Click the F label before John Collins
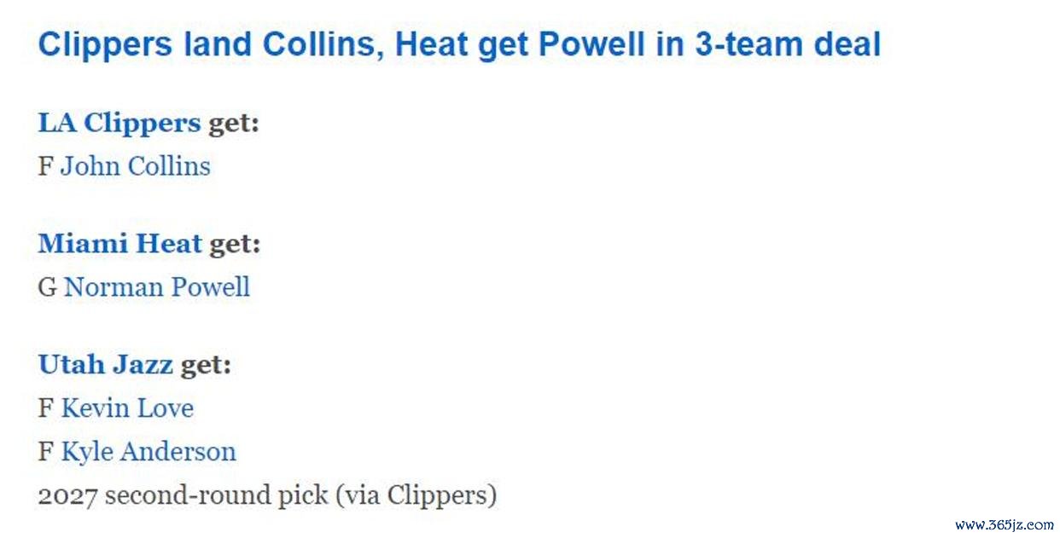This screenshot has width=1060, height=538. coord(46,165)
